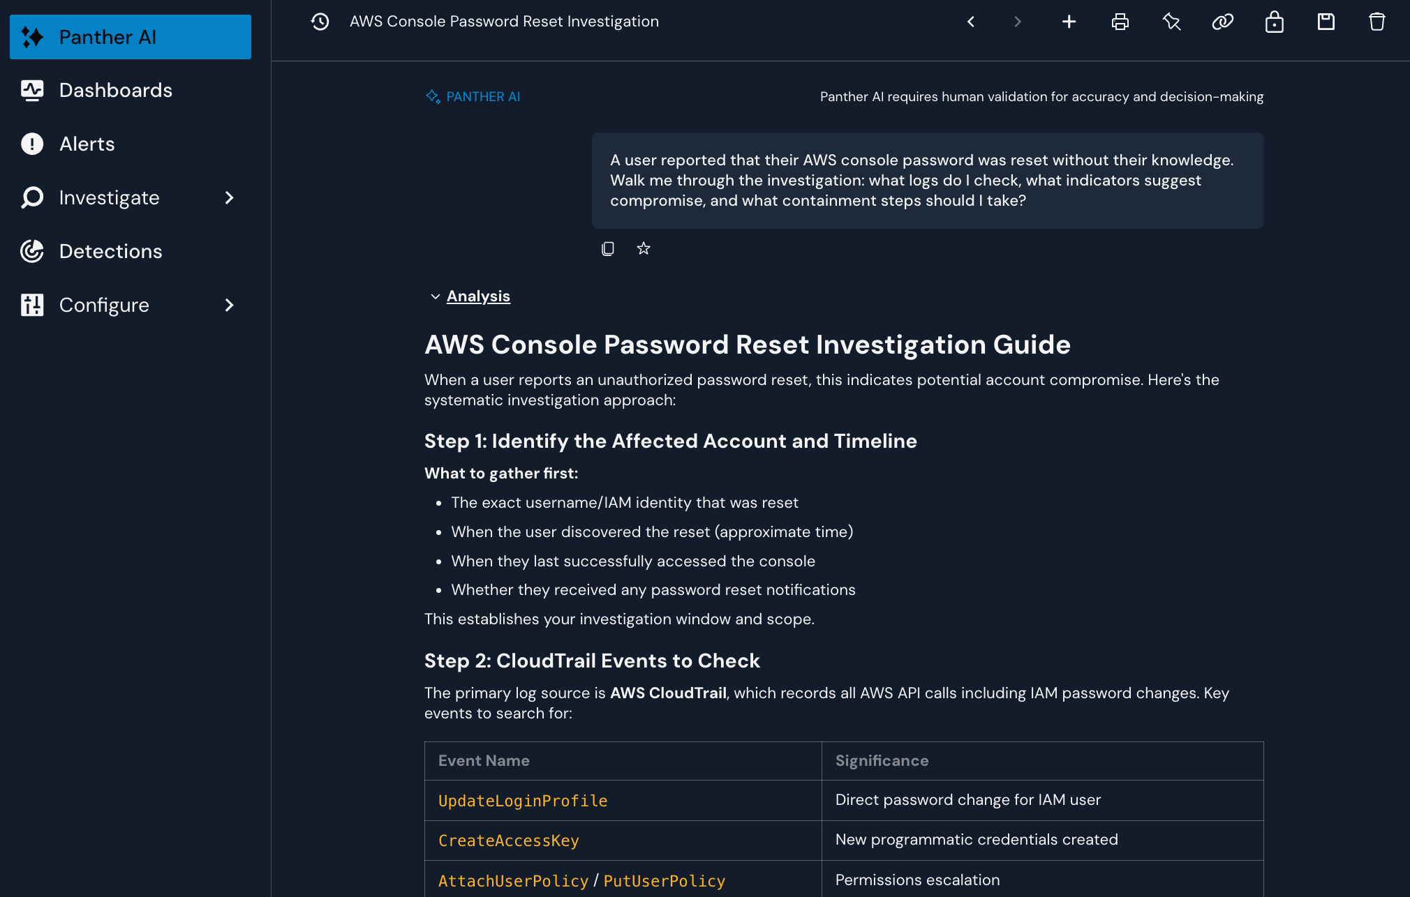The image size is (1410, 897).
Task: Open Alerts from sidebar
Action: (87, 144)
